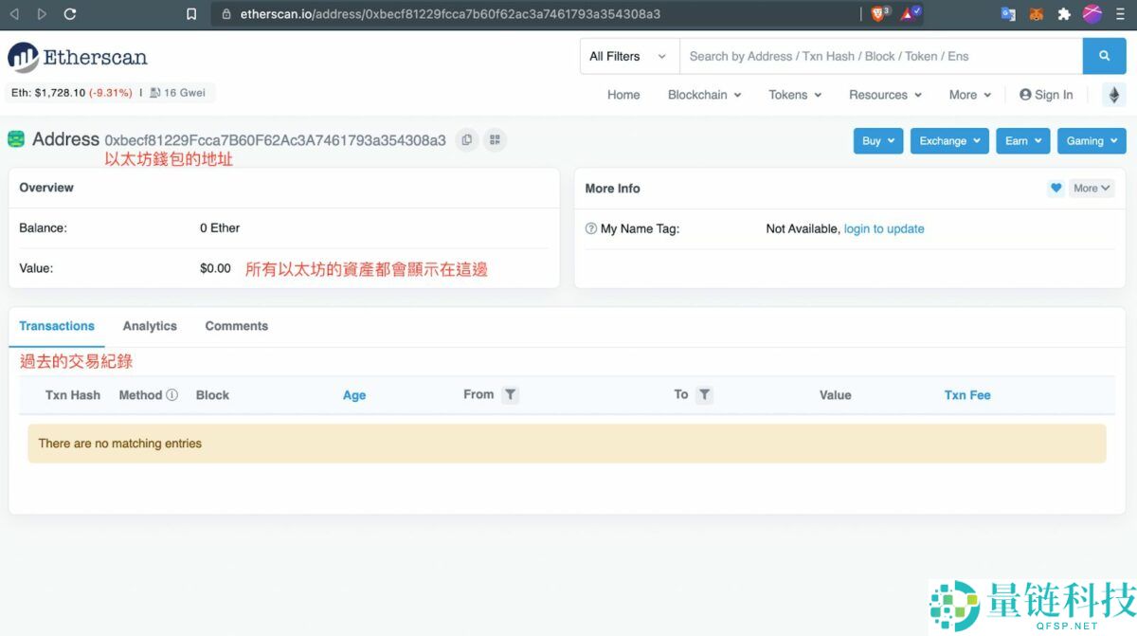Click the browser extensions puzzle icon
The height and width of the screenshot is (636, 1137).
1064,13
